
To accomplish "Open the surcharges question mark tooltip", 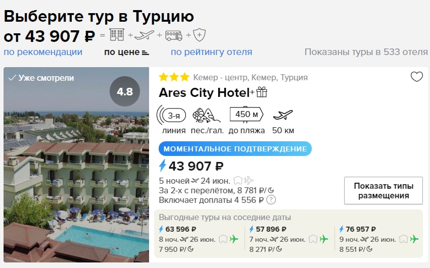I will tap(271, 200).
